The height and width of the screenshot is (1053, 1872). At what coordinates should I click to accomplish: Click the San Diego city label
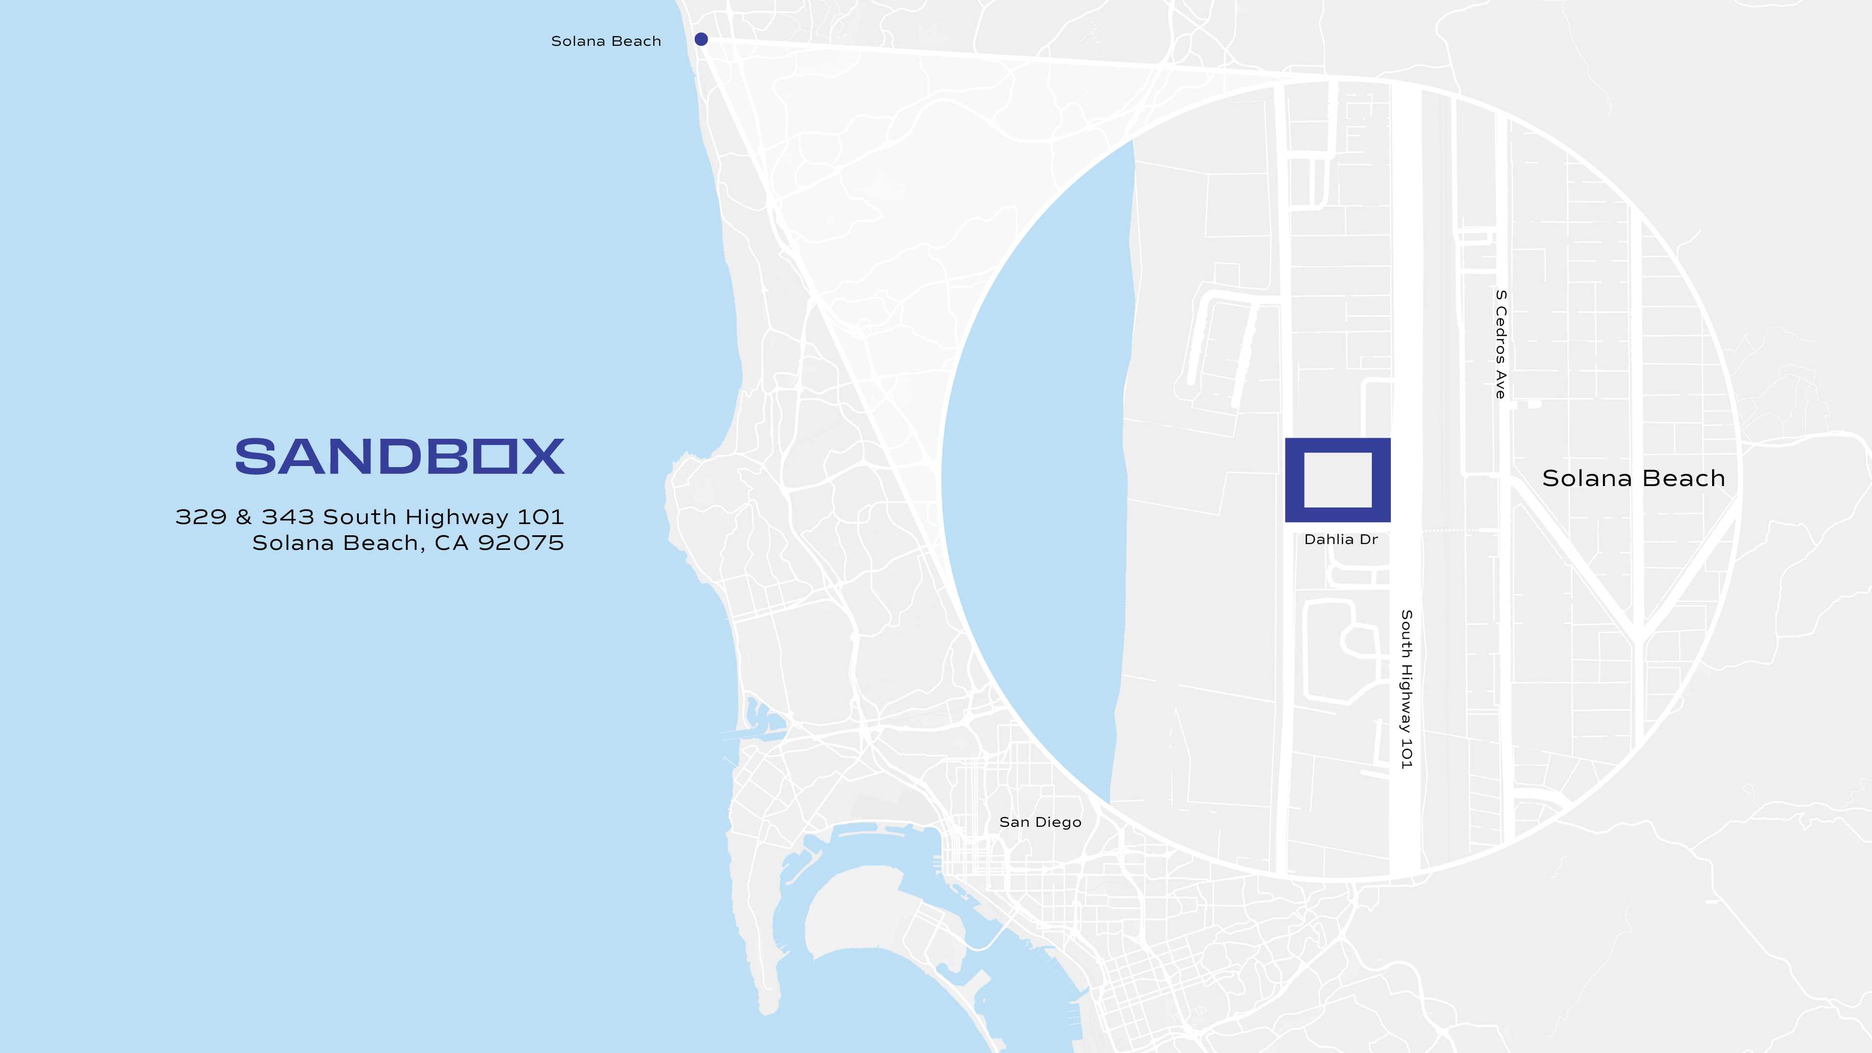click(x=1040, y=822)
